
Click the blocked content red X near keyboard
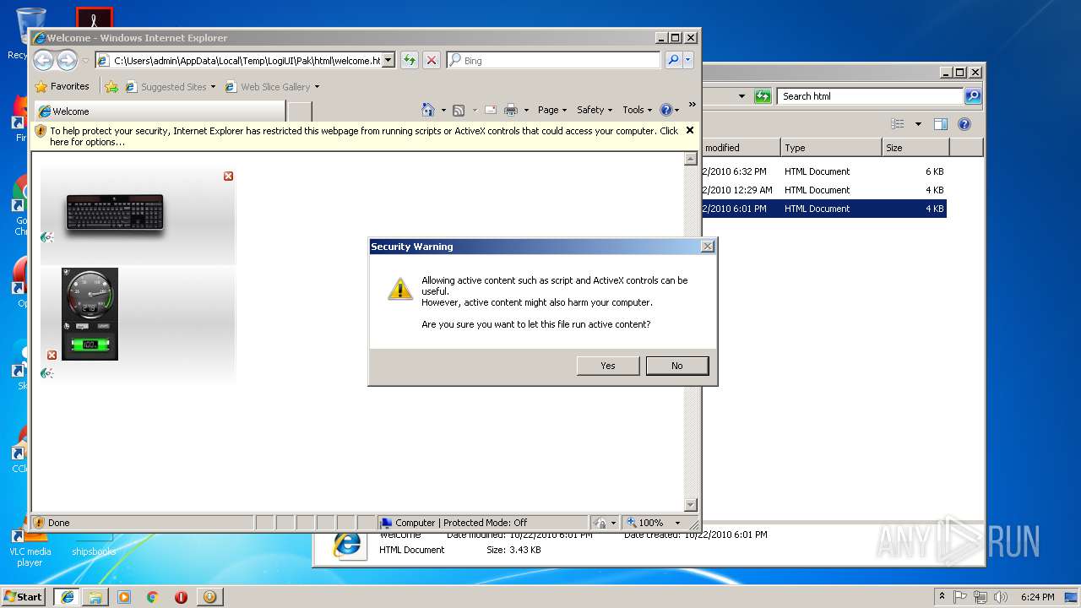[x=228, y=176]
